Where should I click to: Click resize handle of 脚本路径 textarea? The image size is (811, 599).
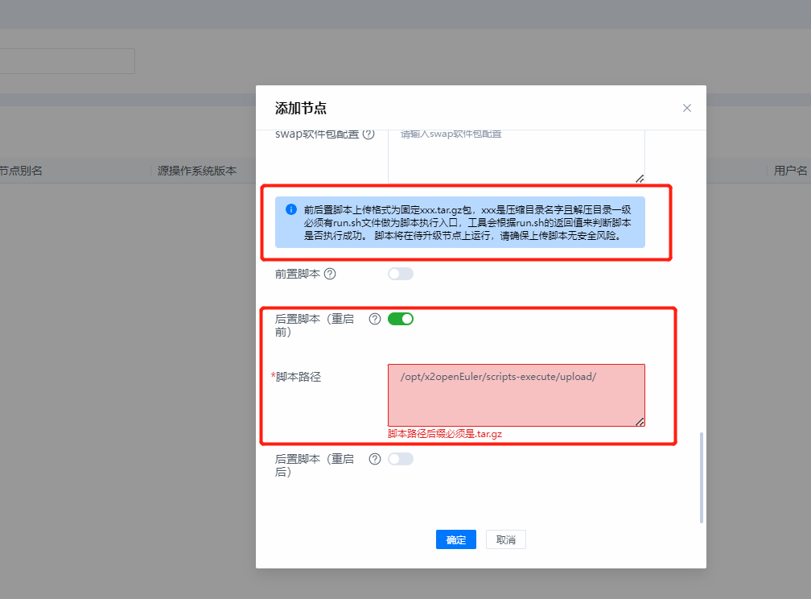640,421
